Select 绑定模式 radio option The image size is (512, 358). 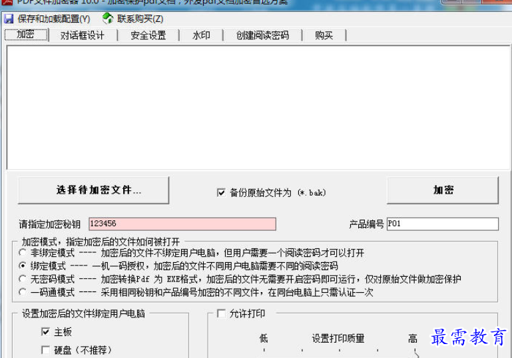22,266
